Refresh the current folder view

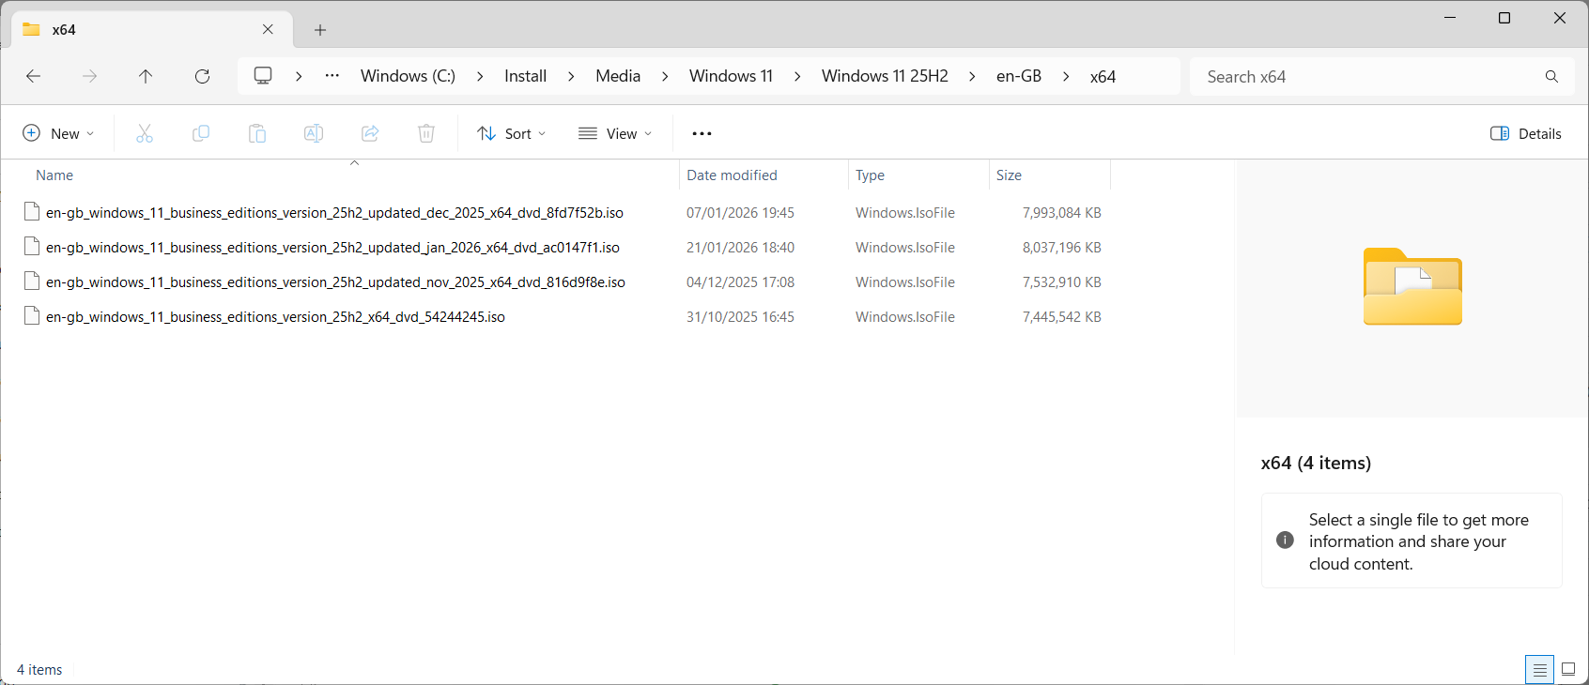click(x=202, y=76)
